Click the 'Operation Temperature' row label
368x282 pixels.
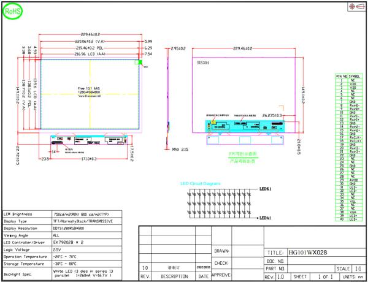(25, 257)
